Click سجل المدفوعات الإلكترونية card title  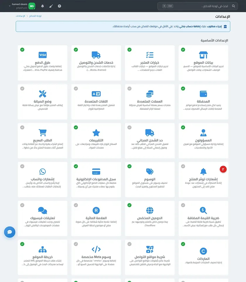coord(96,179)
